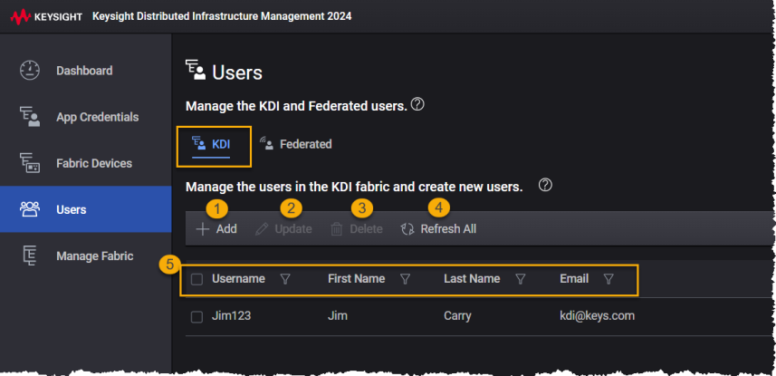Open the Dashboard gauge icon
Viewport: 776px width, 376px height.
coord(30,71)
